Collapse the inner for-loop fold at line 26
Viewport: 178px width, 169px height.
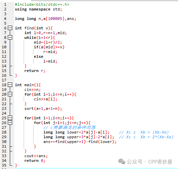coord(10,123)
